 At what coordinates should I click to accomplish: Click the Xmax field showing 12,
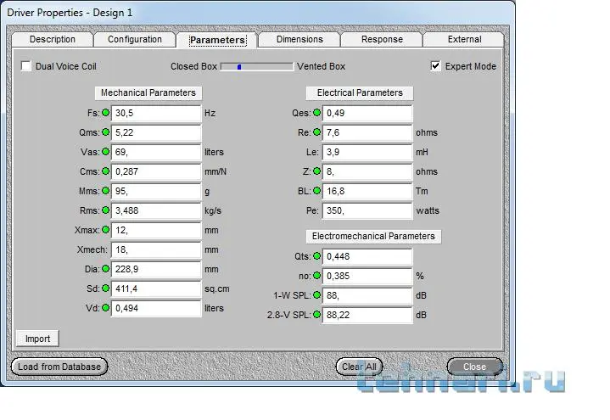pyautogui.click(x=156, y=230)
